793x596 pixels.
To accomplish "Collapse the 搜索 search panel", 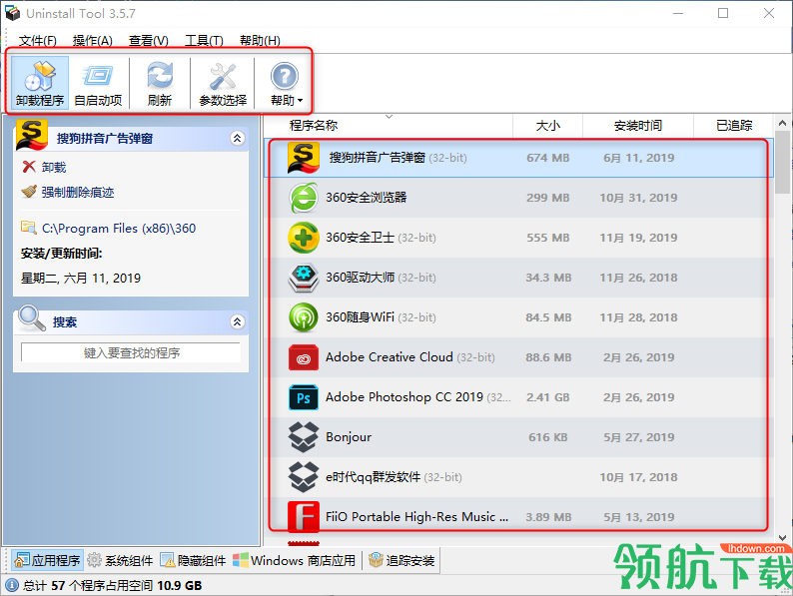I will coord(237,321).
